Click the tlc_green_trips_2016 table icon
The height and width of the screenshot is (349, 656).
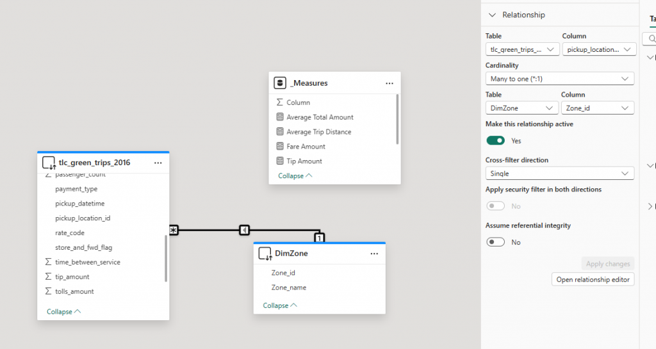point(49,163)
